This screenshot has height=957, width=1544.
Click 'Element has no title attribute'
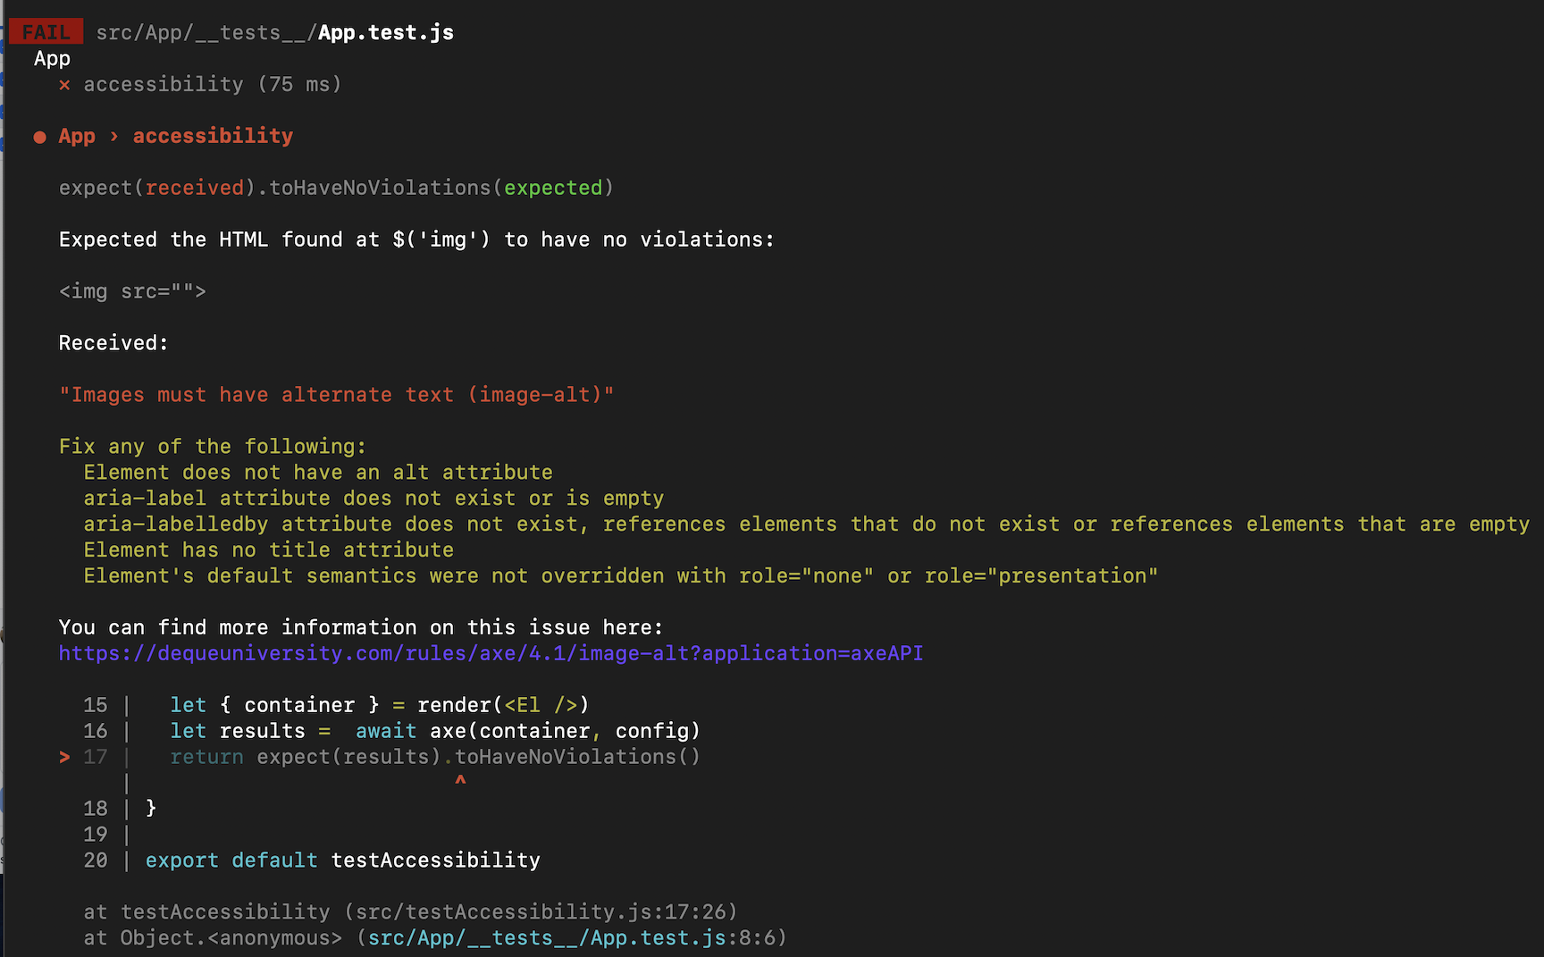pos(268,550)
